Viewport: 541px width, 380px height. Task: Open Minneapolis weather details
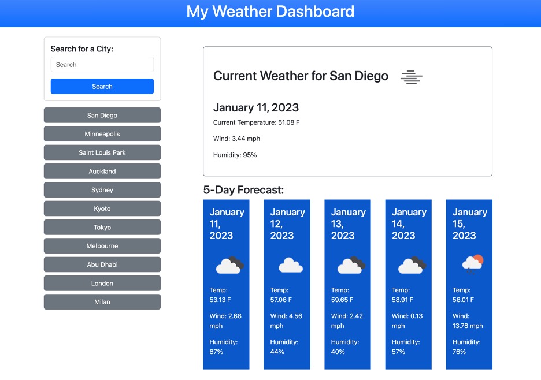(102, 133)
